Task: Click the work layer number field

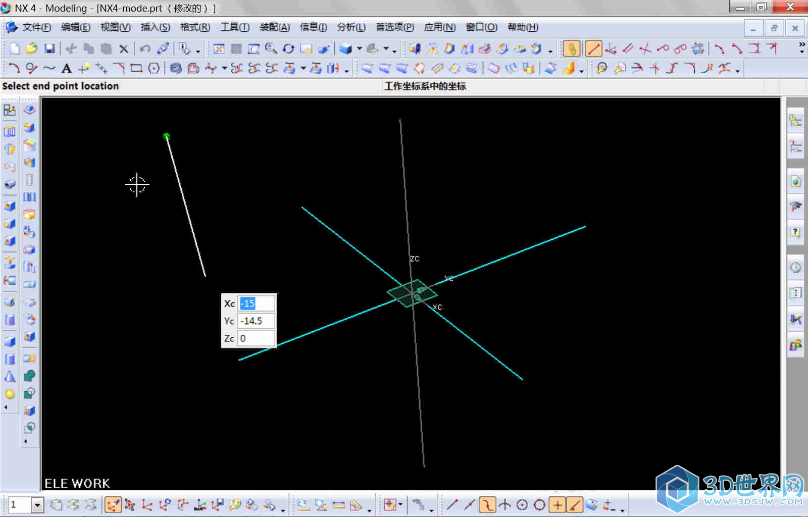Action: pyautogui.click(x=20, y=504)
